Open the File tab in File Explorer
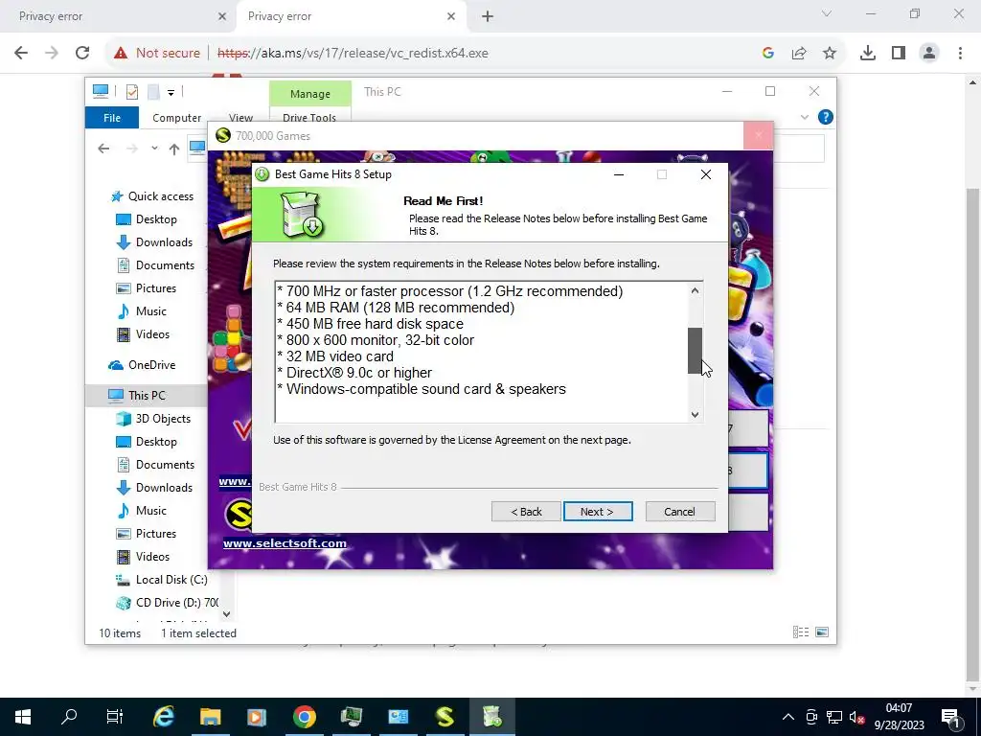 click(112, 118)
